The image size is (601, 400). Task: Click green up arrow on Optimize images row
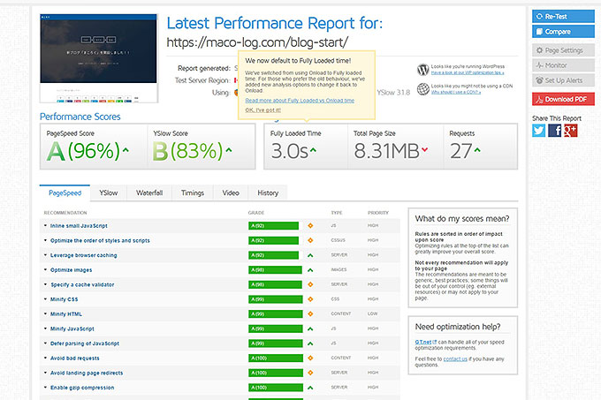click(310, 269)
